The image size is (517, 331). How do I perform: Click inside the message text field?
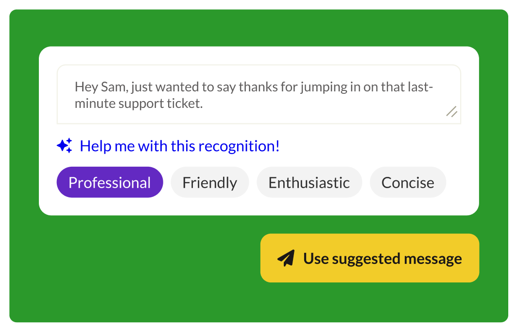(259, 95)
